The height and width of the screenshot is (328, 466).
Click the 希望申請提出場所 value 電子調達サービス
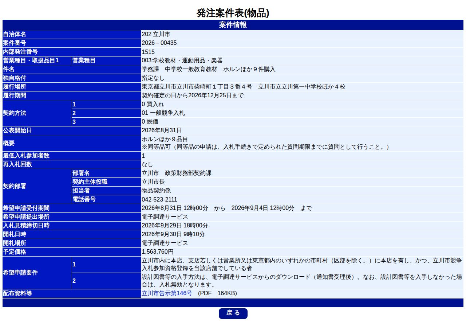[165, 217]
